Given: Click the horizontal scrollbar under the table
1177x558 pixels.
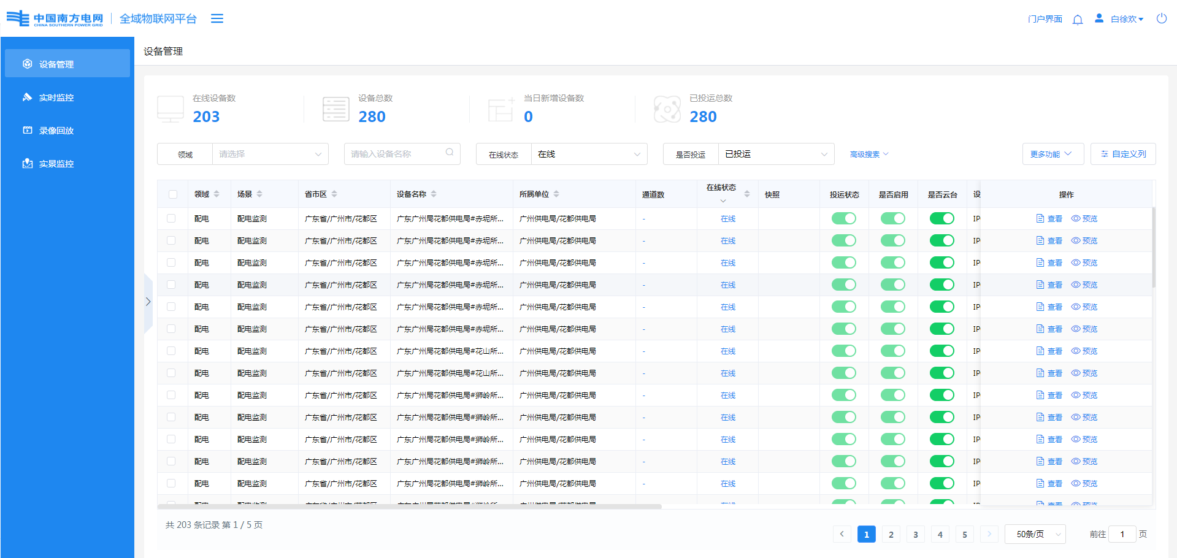Looking at the screenshot, I should coord(409,506).
